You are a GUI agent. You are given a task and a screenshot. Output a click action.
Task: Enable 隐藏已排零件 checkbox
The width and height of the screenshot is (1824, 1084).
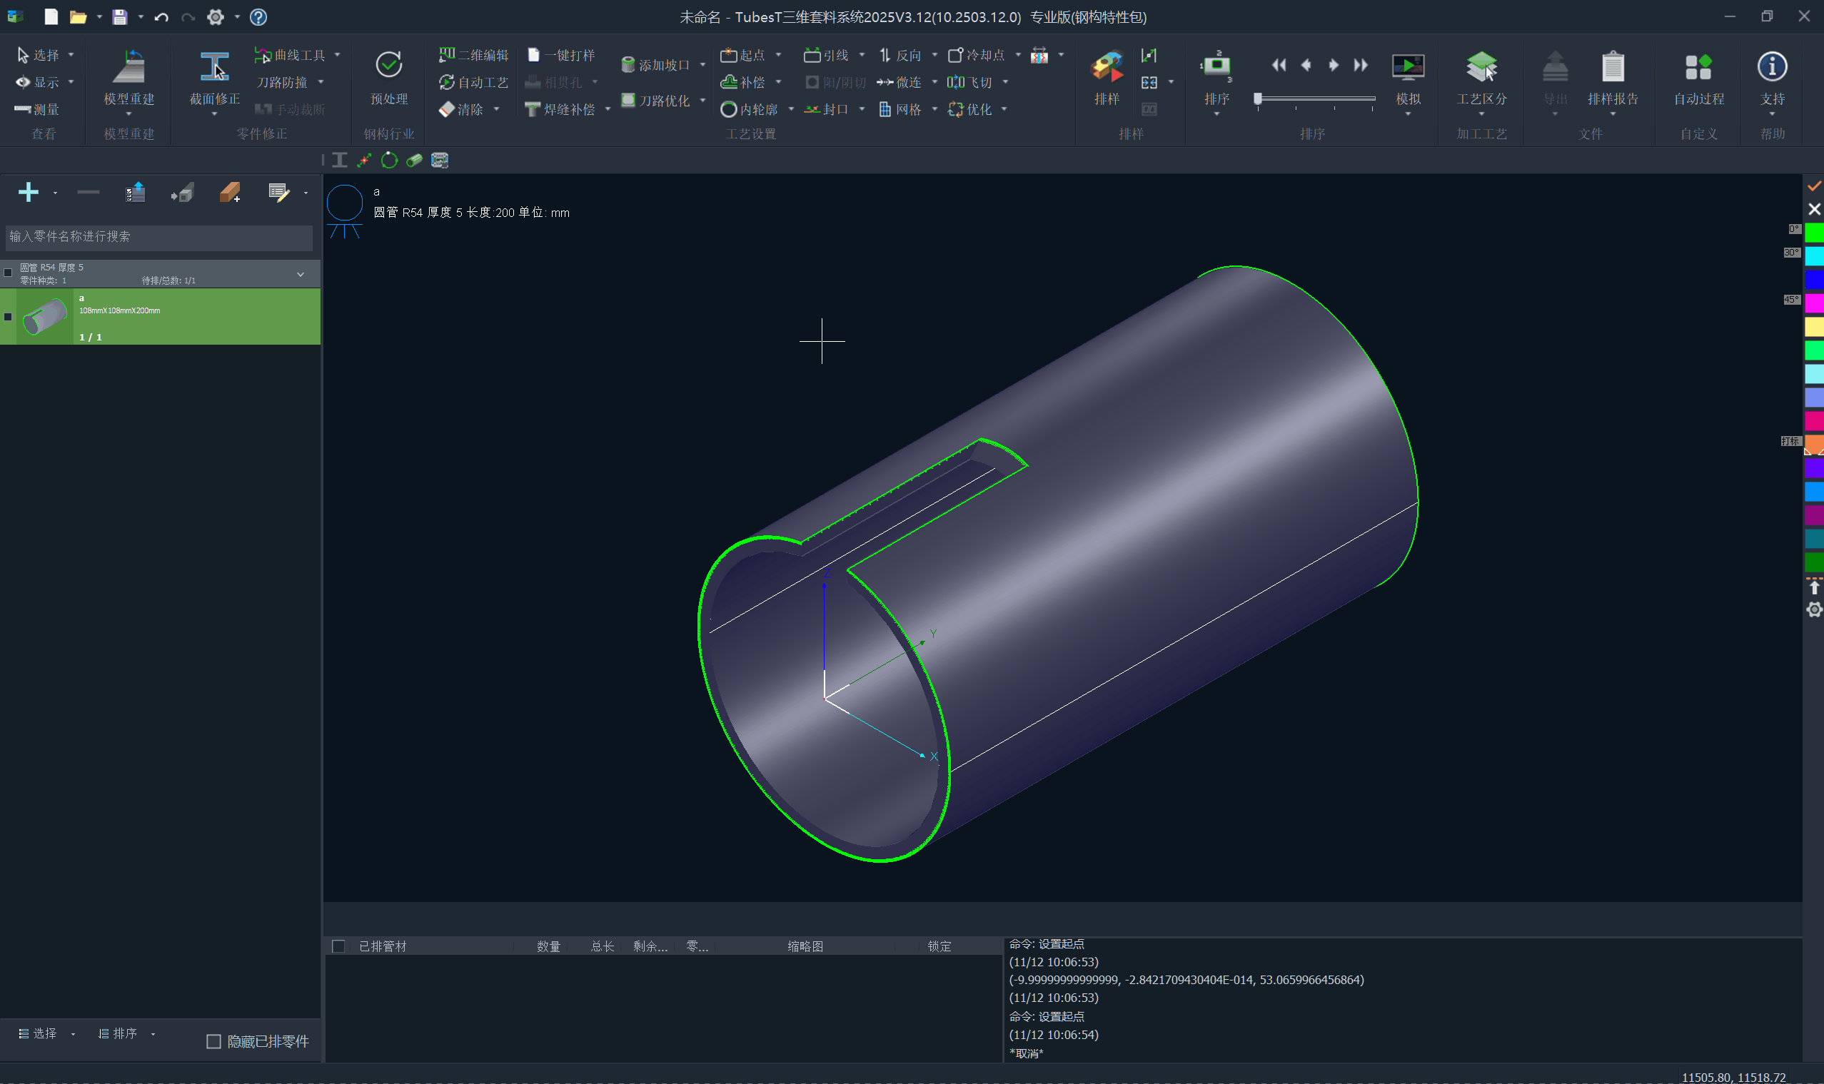213,1041
